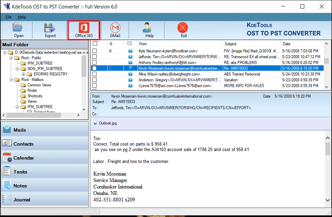
Task: Select the Finder folder
Action: pos(32,91)
